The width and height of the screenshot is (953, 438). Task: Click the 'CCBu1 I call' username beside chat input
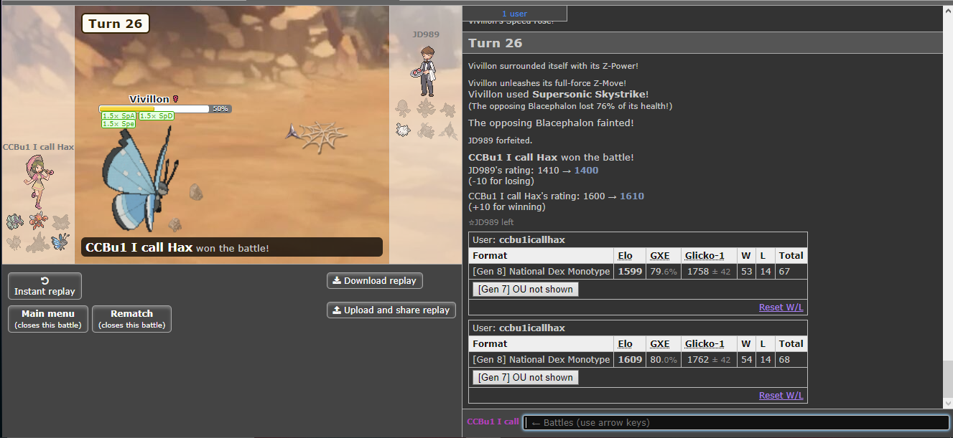(493, 422)
